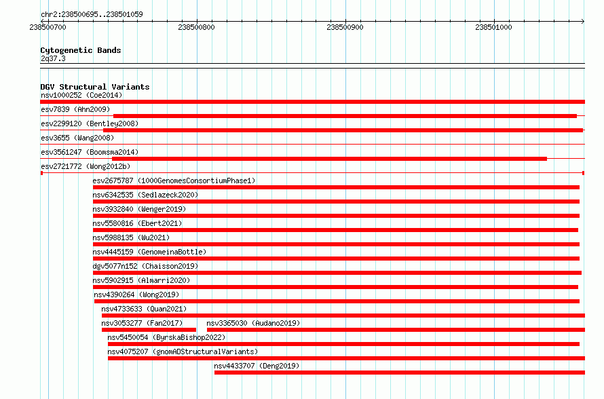Click the nsv1000252 (Coe2014) variant label
Screen dimensions: 604x399
[81, 95]
